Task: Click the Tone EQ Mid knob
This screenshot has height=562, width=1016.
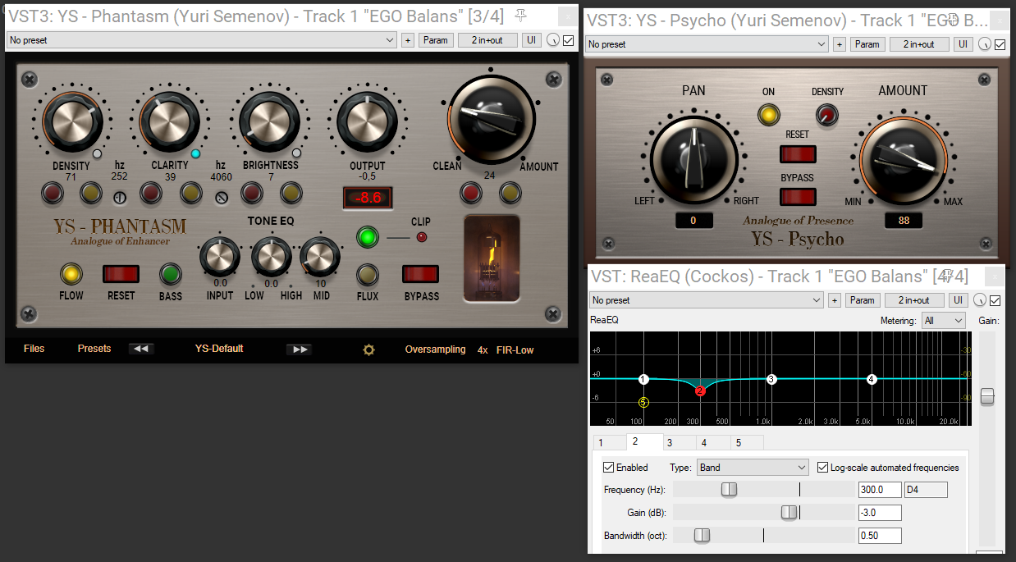Action: pos(321,258)
